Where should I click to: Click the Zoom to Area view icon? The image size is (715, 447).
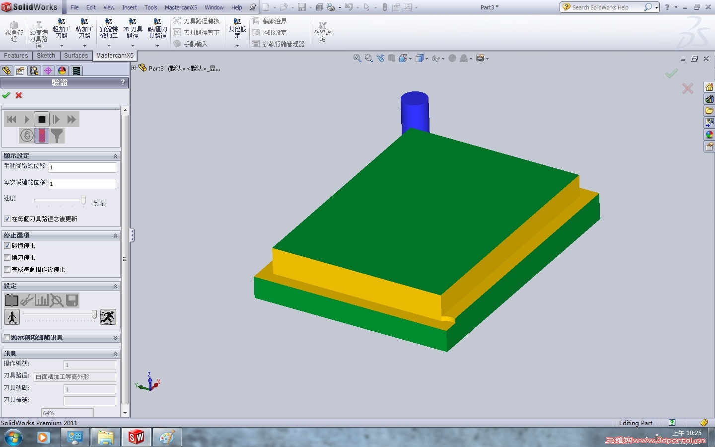tap(368, 58)
